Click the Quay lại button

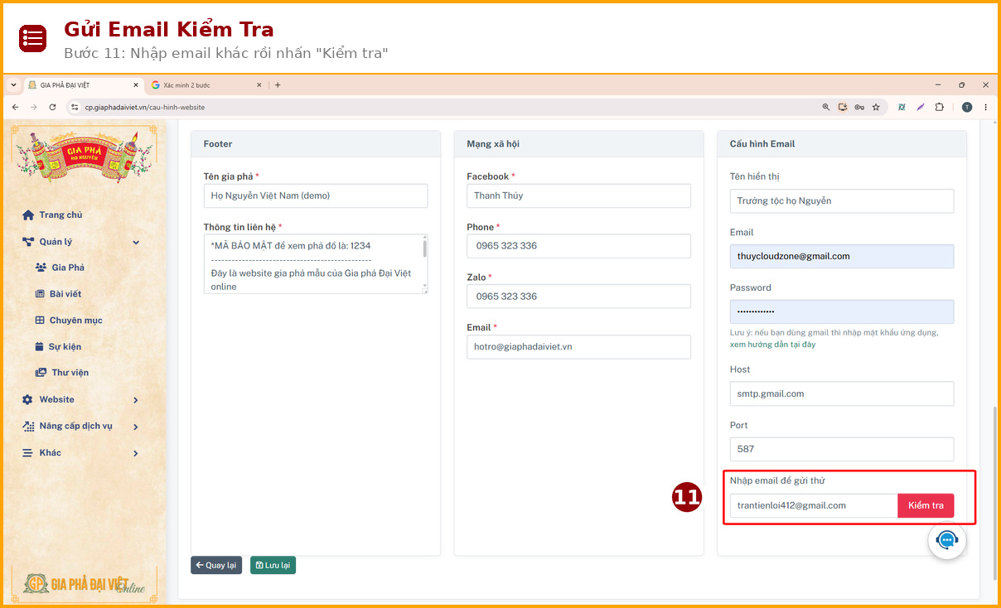coord(216,565)
